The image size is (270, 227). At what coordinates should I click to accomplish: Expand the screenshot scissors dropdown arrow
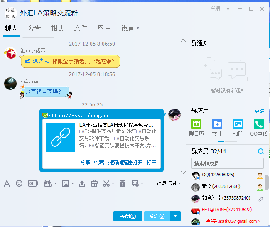pos(113,184)
